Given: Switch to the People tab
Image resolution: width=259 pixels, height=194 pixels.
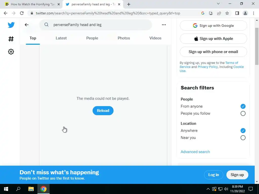Looking at the screenshot, I should click(x=92, y=38).
